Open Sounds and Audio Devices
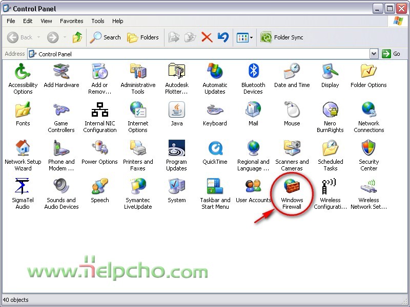Image resolution: width=410 pixels, height=307 pixels. coord(61,194)
